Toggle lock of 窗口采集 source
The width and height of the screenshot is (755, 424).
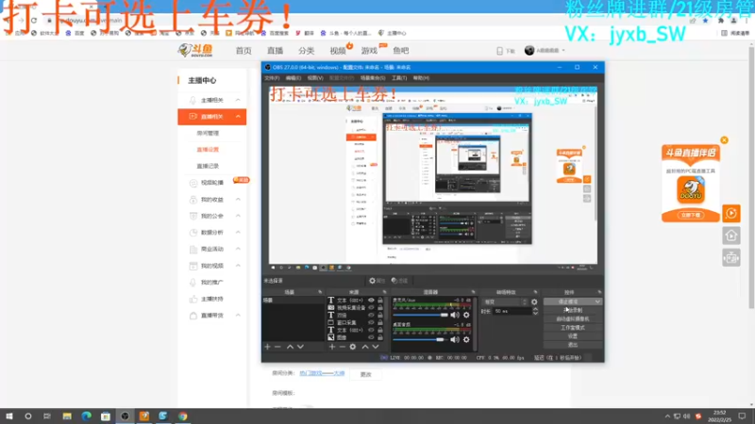[x=380, y=322]
